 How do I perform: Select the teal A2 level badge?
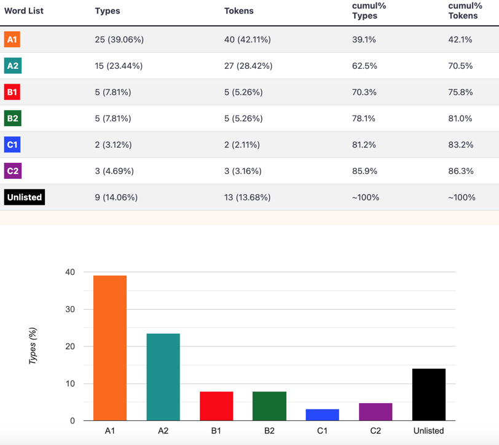point(13,66)
